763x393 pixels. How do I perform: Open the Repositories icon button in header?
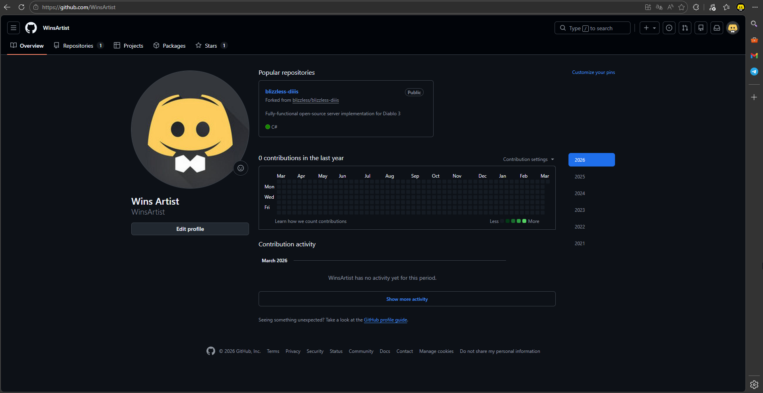click(x=701, y=28)
